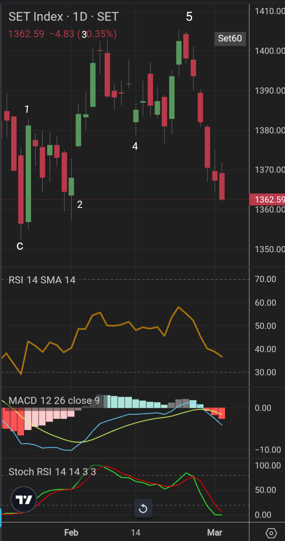Select the wave label 2 text
This screenshot has height=541, width=285.
click(x=80, y=204)
